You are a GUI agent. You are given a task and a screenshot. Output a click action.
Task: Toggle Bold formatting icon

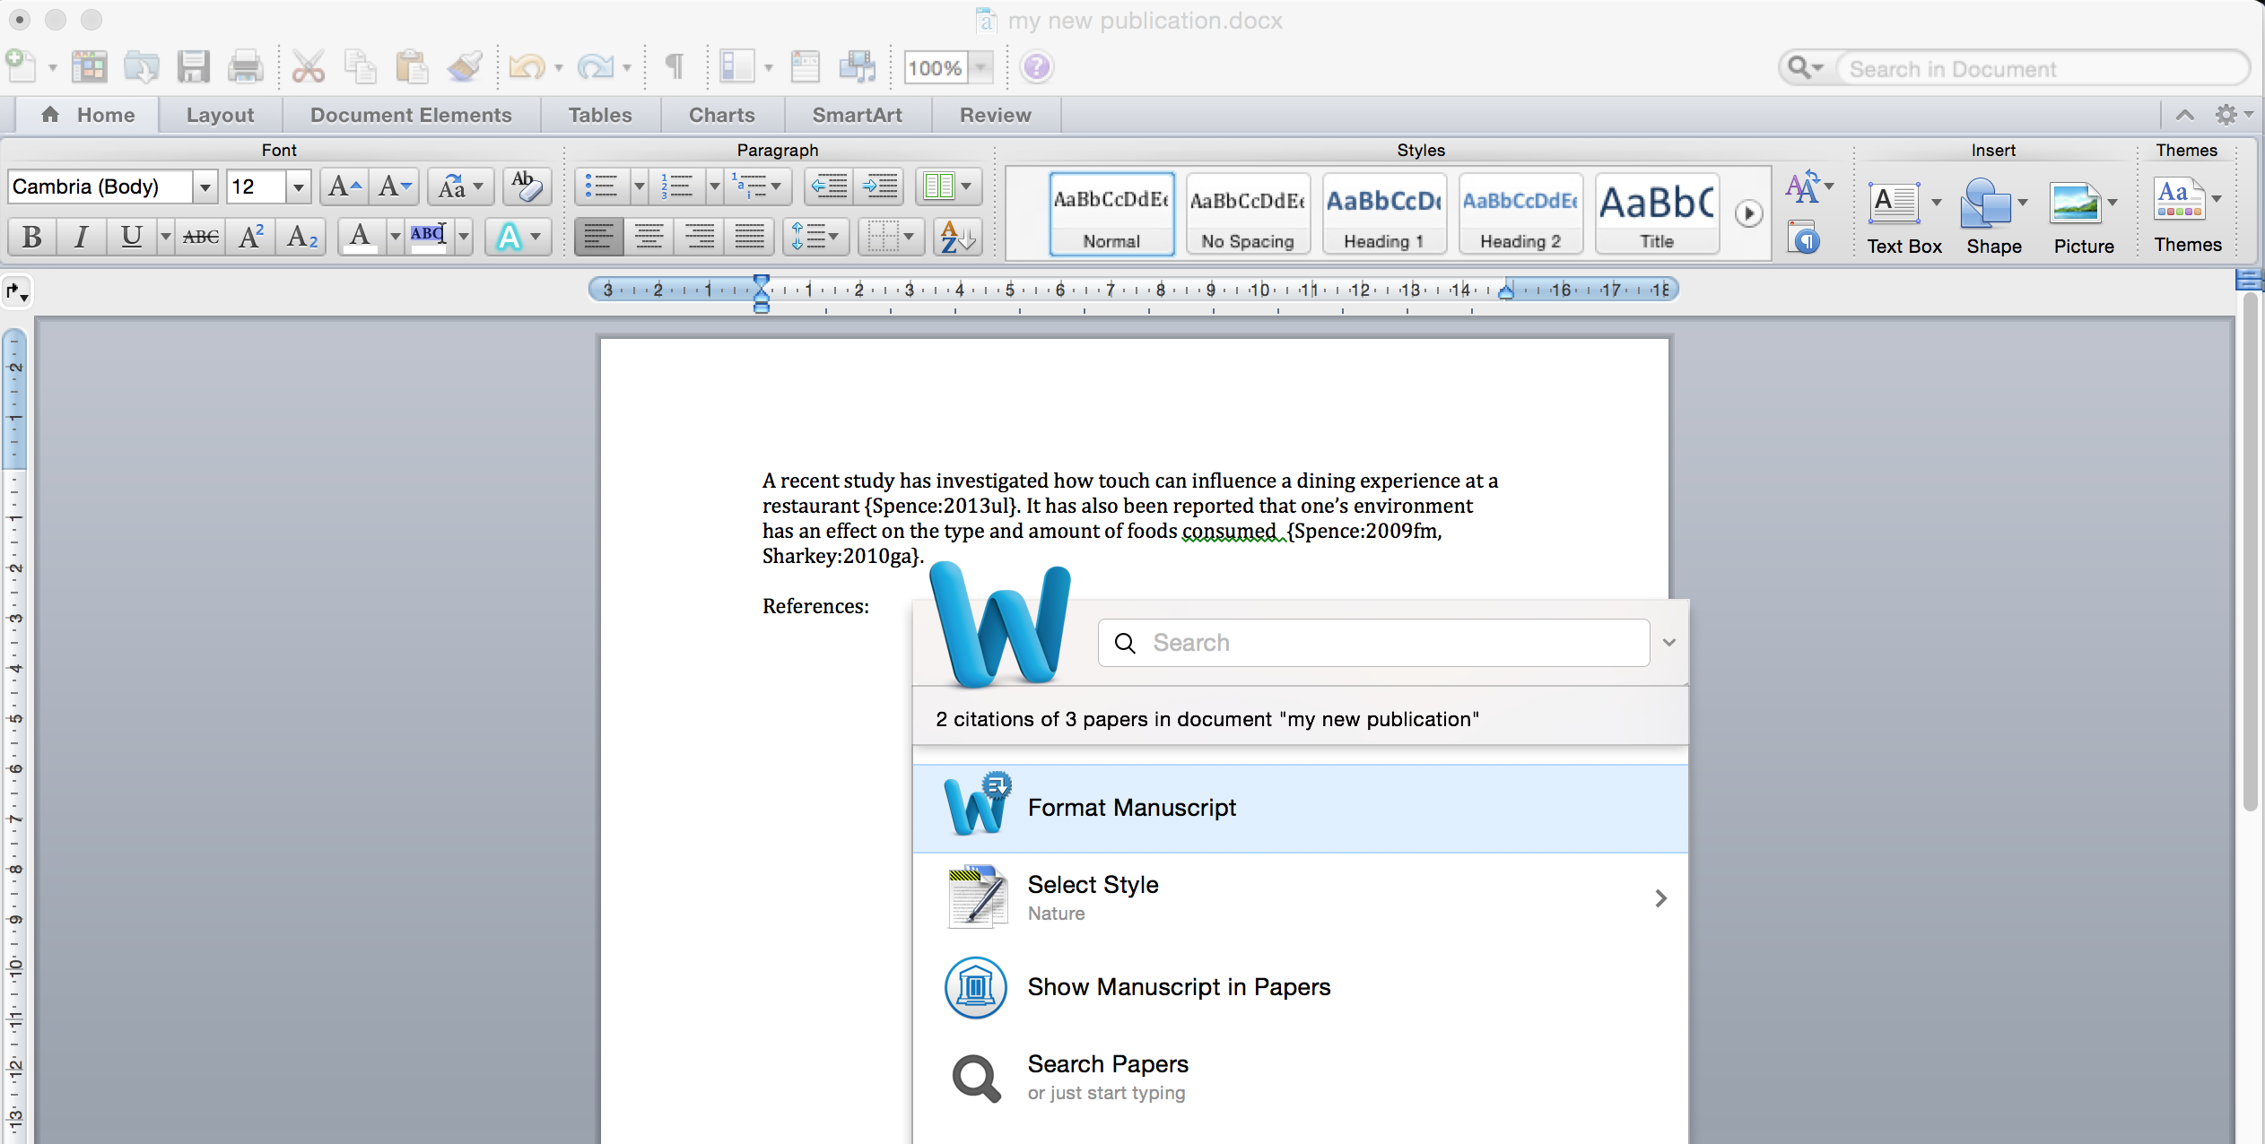point(30,235)
